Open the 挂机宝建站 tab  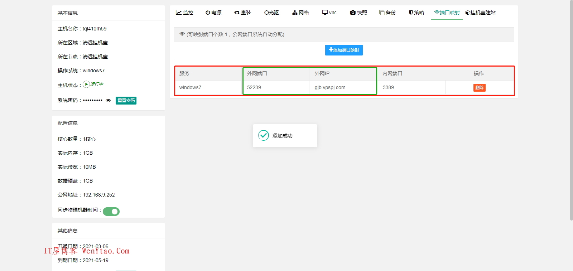click(481, 13)
